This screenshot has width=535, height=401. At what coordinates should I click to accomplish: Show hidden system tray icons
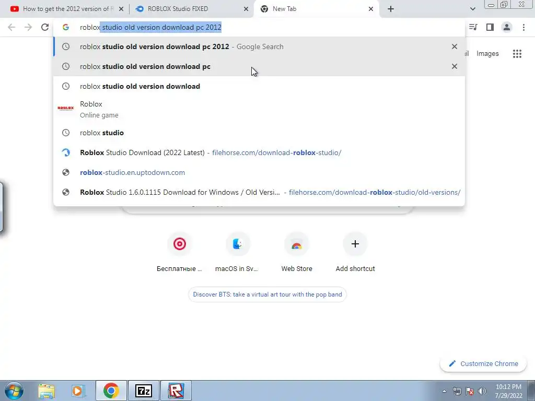click(444, 391)
